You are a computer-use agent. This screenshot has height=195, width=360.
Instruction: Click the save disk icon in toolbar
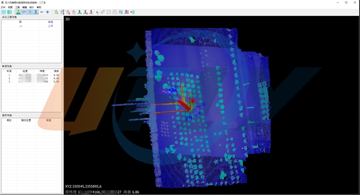[x=3, y=12]
